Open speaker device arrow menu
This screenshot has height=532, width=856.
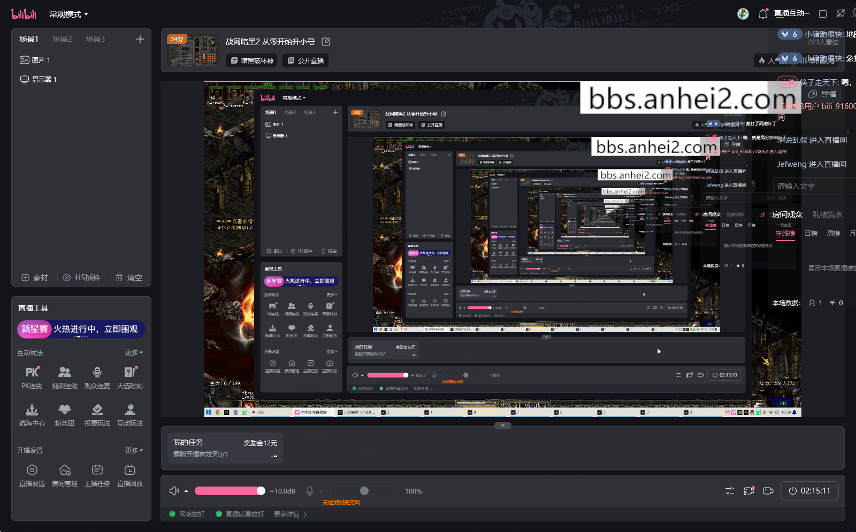[186, 491]
